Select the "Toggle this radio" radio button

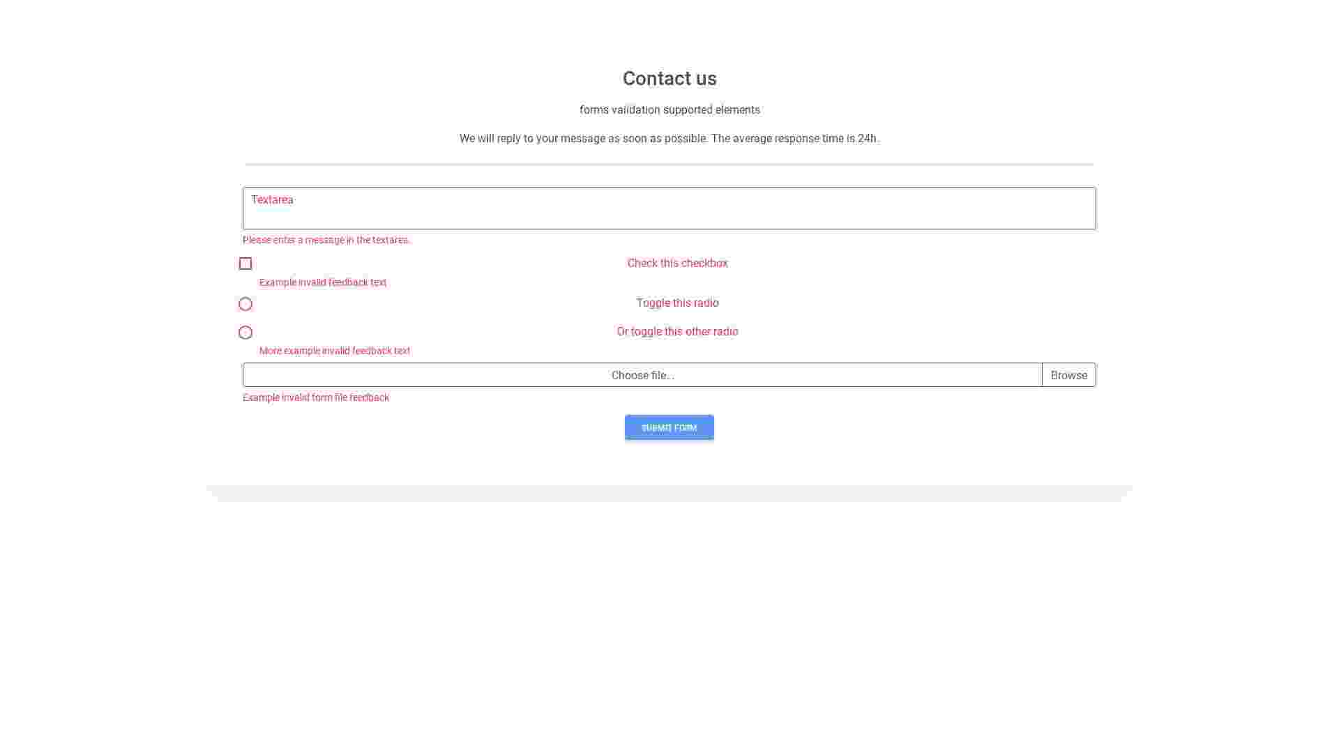click(x=245, y=304)
